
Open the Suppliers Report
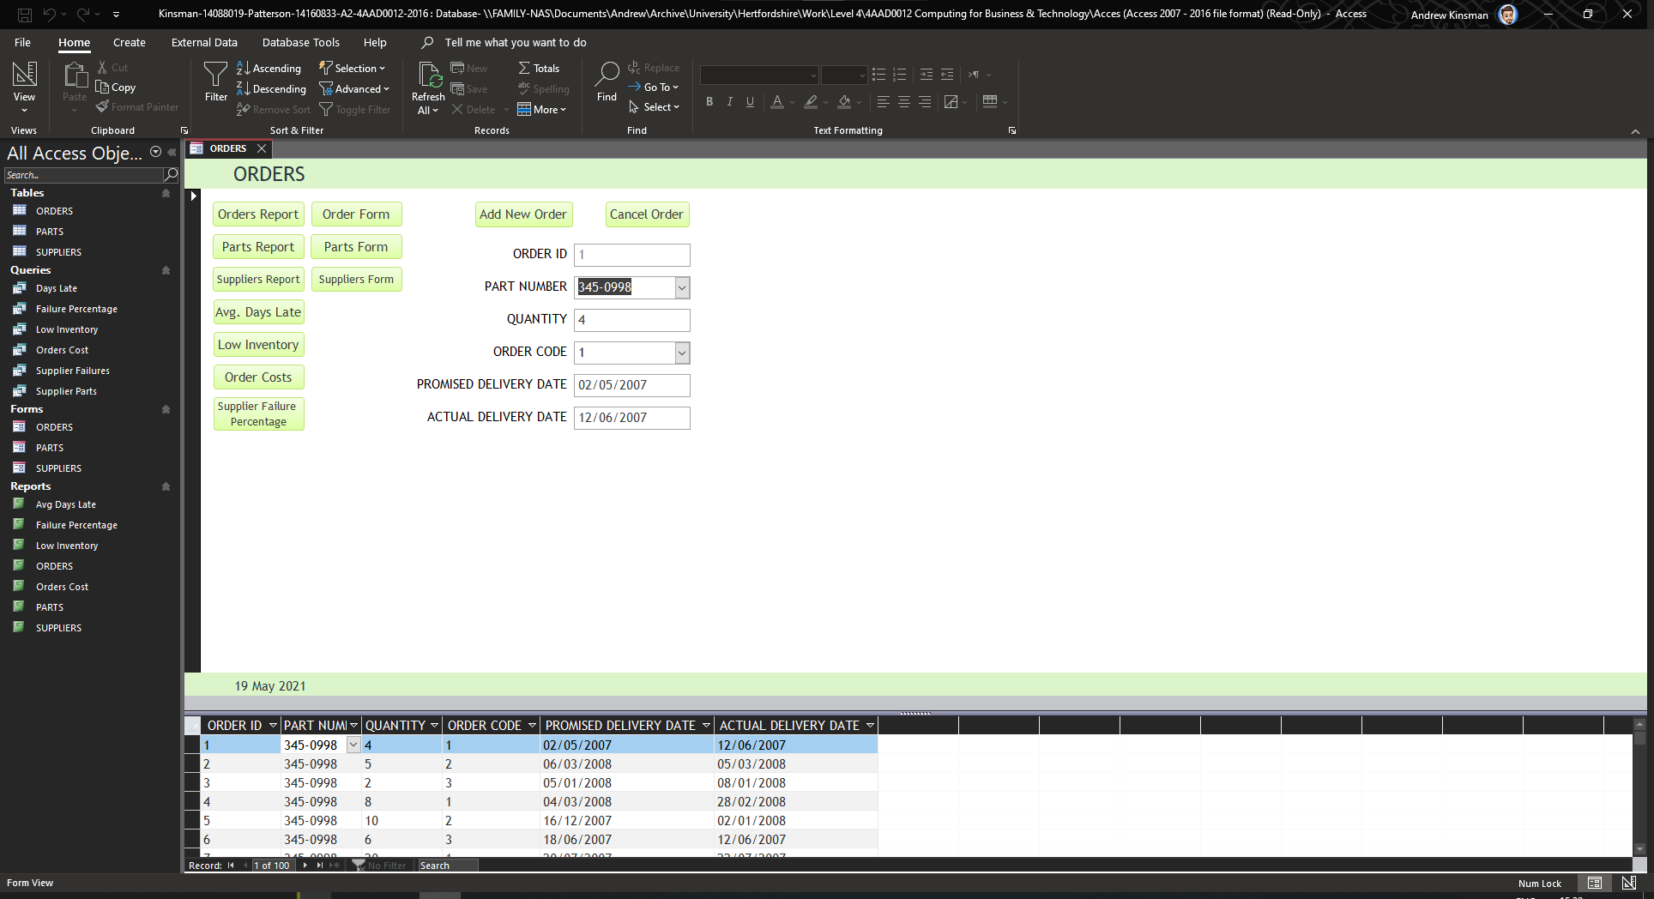click(258, 279)
